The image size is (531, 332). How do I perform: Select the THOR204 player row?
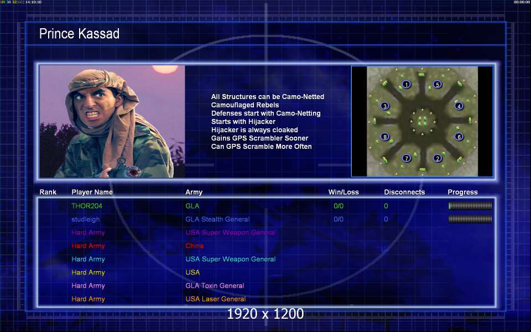point(266,206)
